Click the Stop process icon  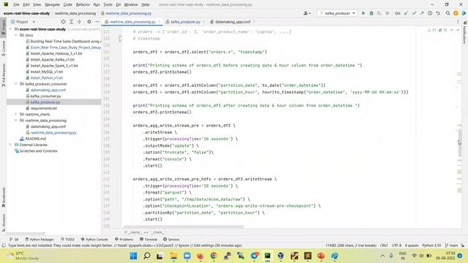point(387,13)
